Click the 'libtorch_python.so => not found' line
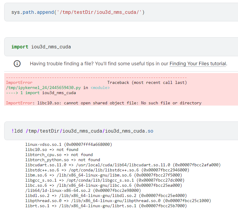 (x=63, y=160)
